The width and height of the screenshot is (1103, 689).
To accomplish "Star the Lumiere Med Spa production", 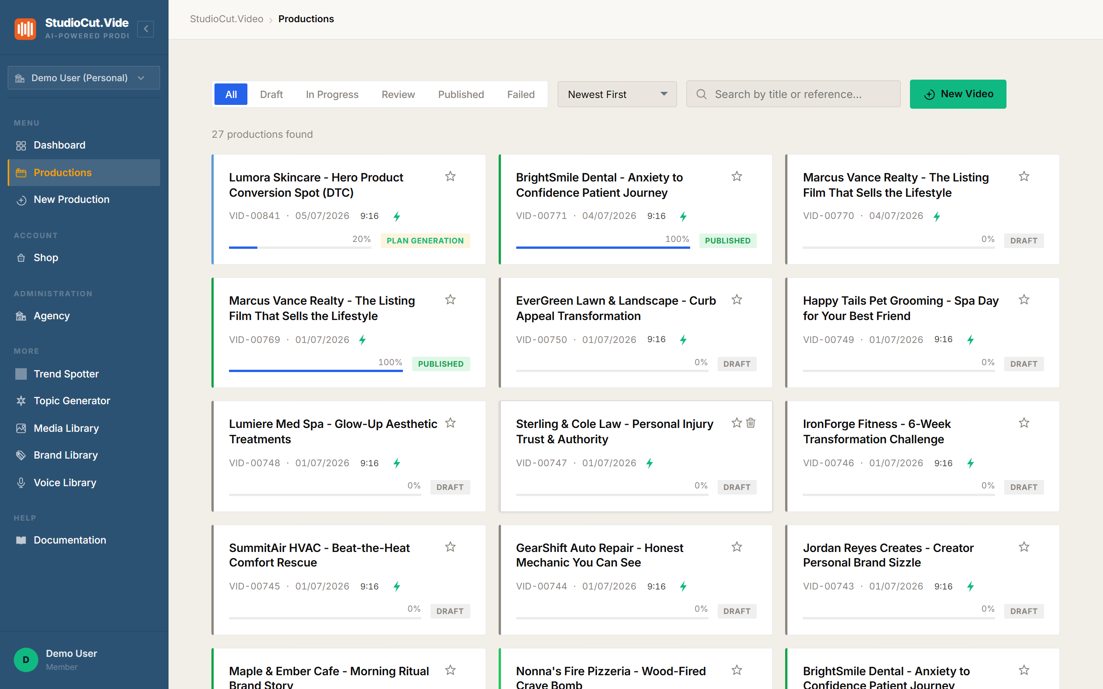I will coord(450,423).
